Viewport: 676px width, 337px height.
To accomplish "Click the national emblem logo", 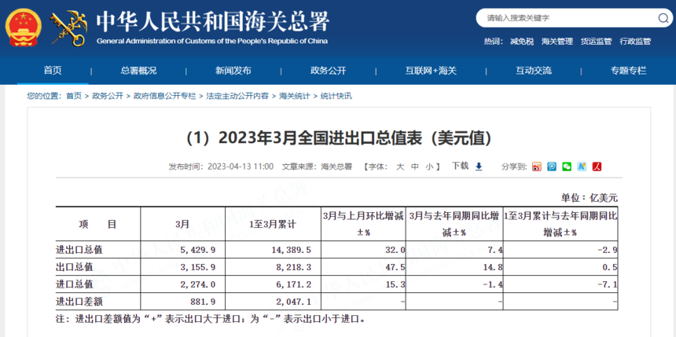I will (24, 28).
